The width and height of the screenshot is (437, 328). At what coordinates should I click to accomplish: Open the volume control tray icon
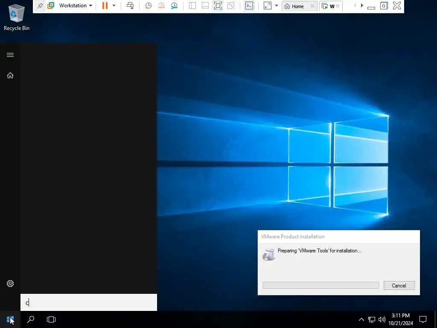[382, 319]
